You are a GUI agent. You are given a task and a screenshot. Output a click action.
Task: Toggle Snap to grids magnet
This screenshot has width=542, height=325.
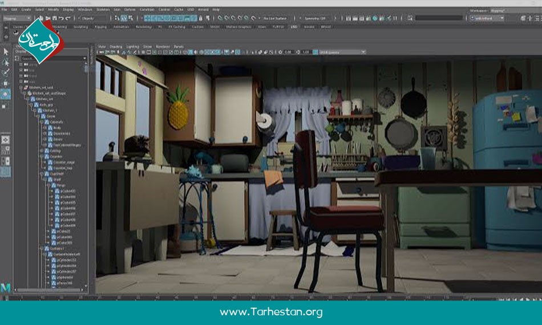pyautogui.click(x=220, y=18)
